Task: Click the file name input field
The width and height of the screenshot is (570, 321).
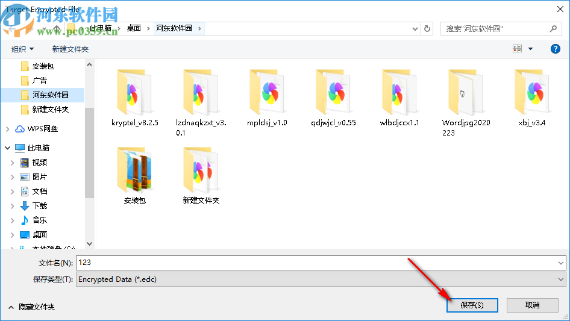Action: 316,263
